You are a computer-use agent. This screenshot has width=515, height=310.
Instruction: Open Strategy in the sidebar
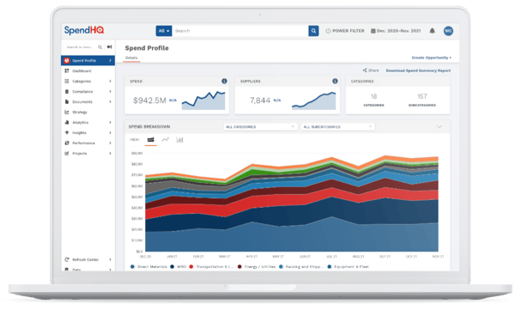point(80,112)
